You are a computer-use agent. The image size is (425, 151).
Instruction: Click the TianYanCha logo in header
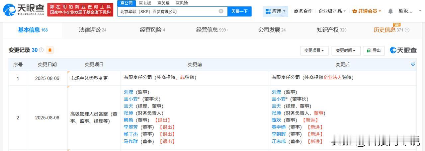click(24, 10)
